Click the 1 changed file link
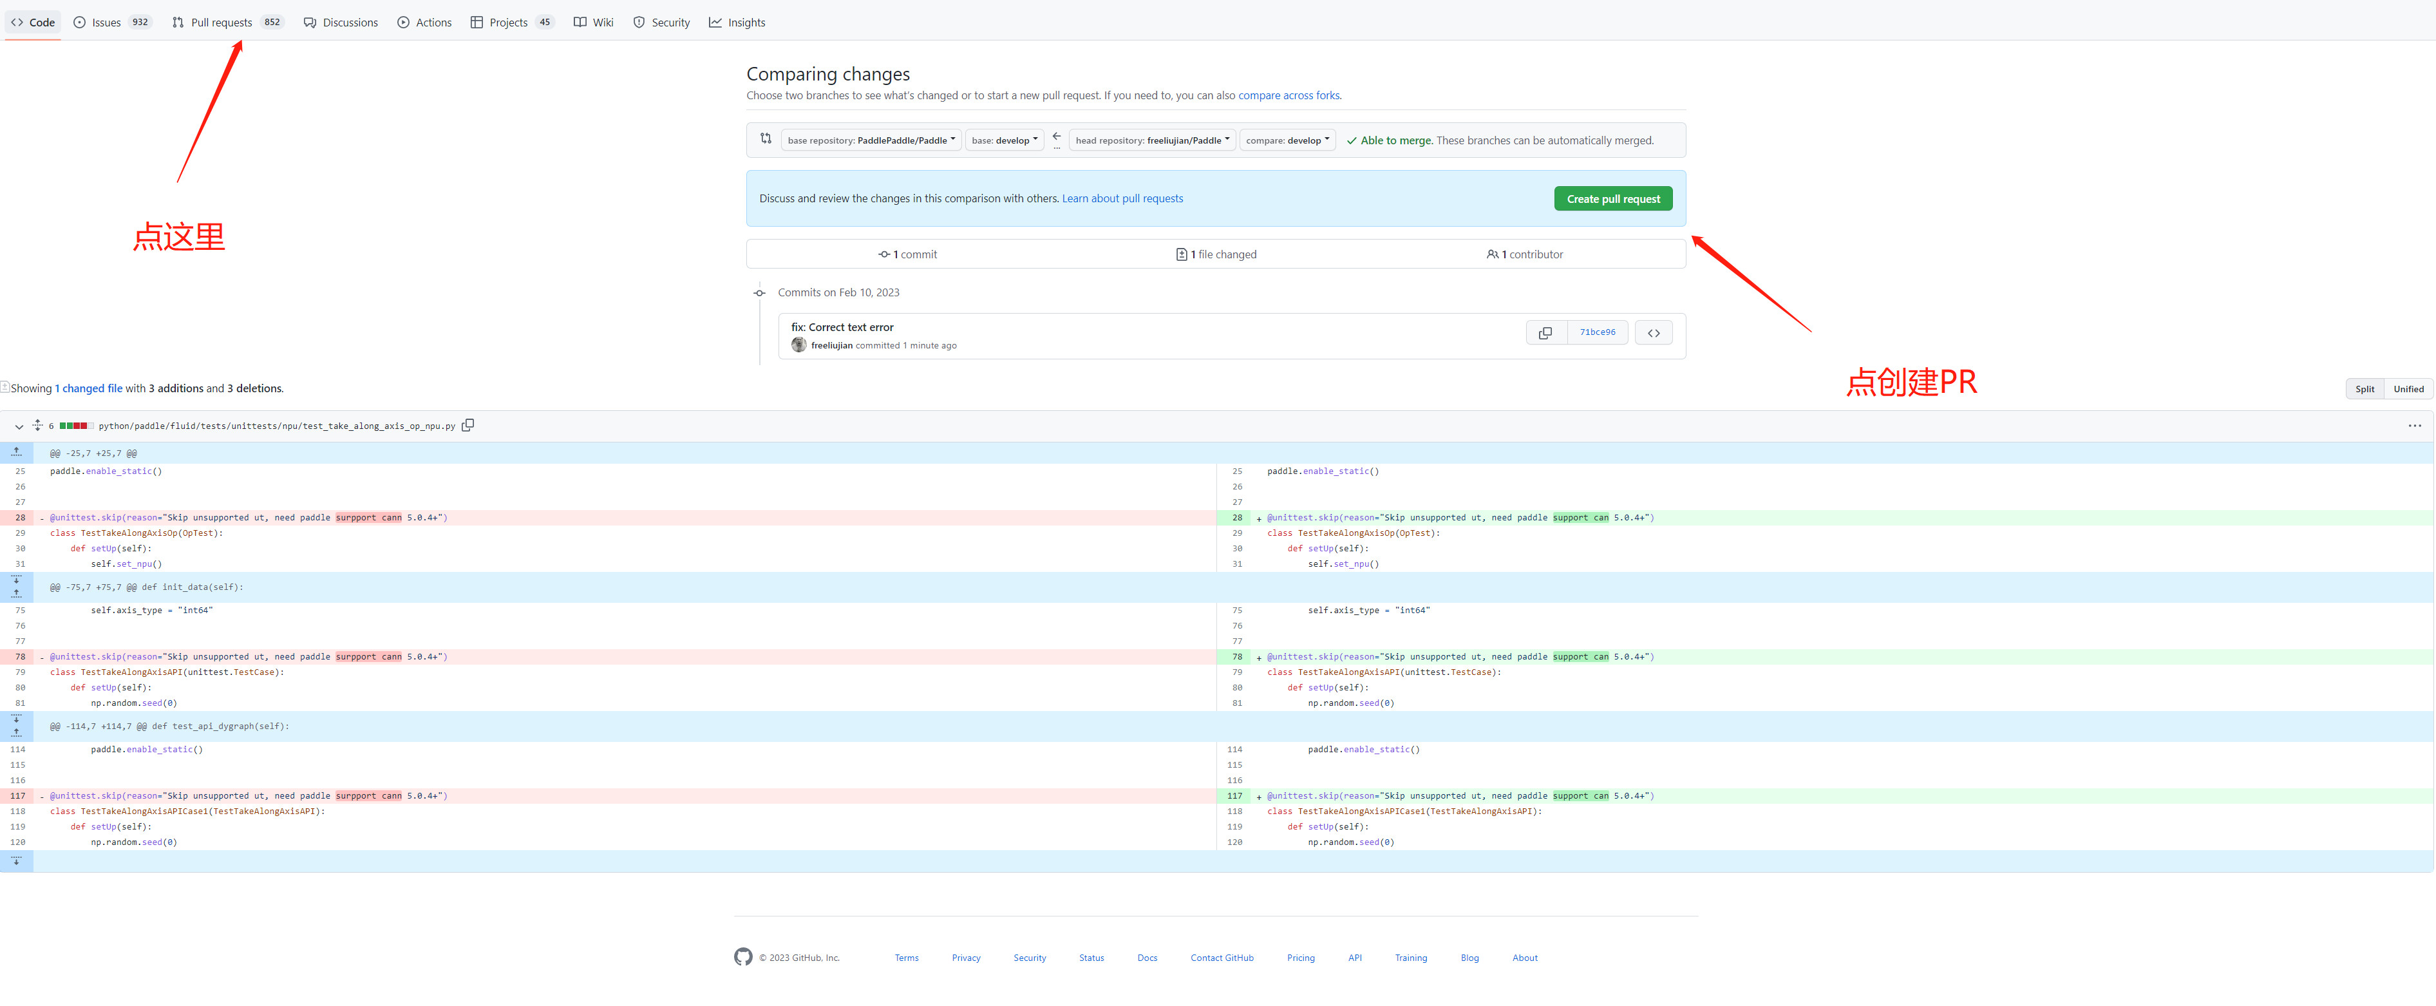Screen dimensions: 2436x1006 (89, 388)
